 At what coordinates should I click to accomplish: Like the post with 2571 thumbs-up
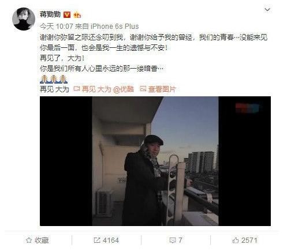tap(245, 240)
